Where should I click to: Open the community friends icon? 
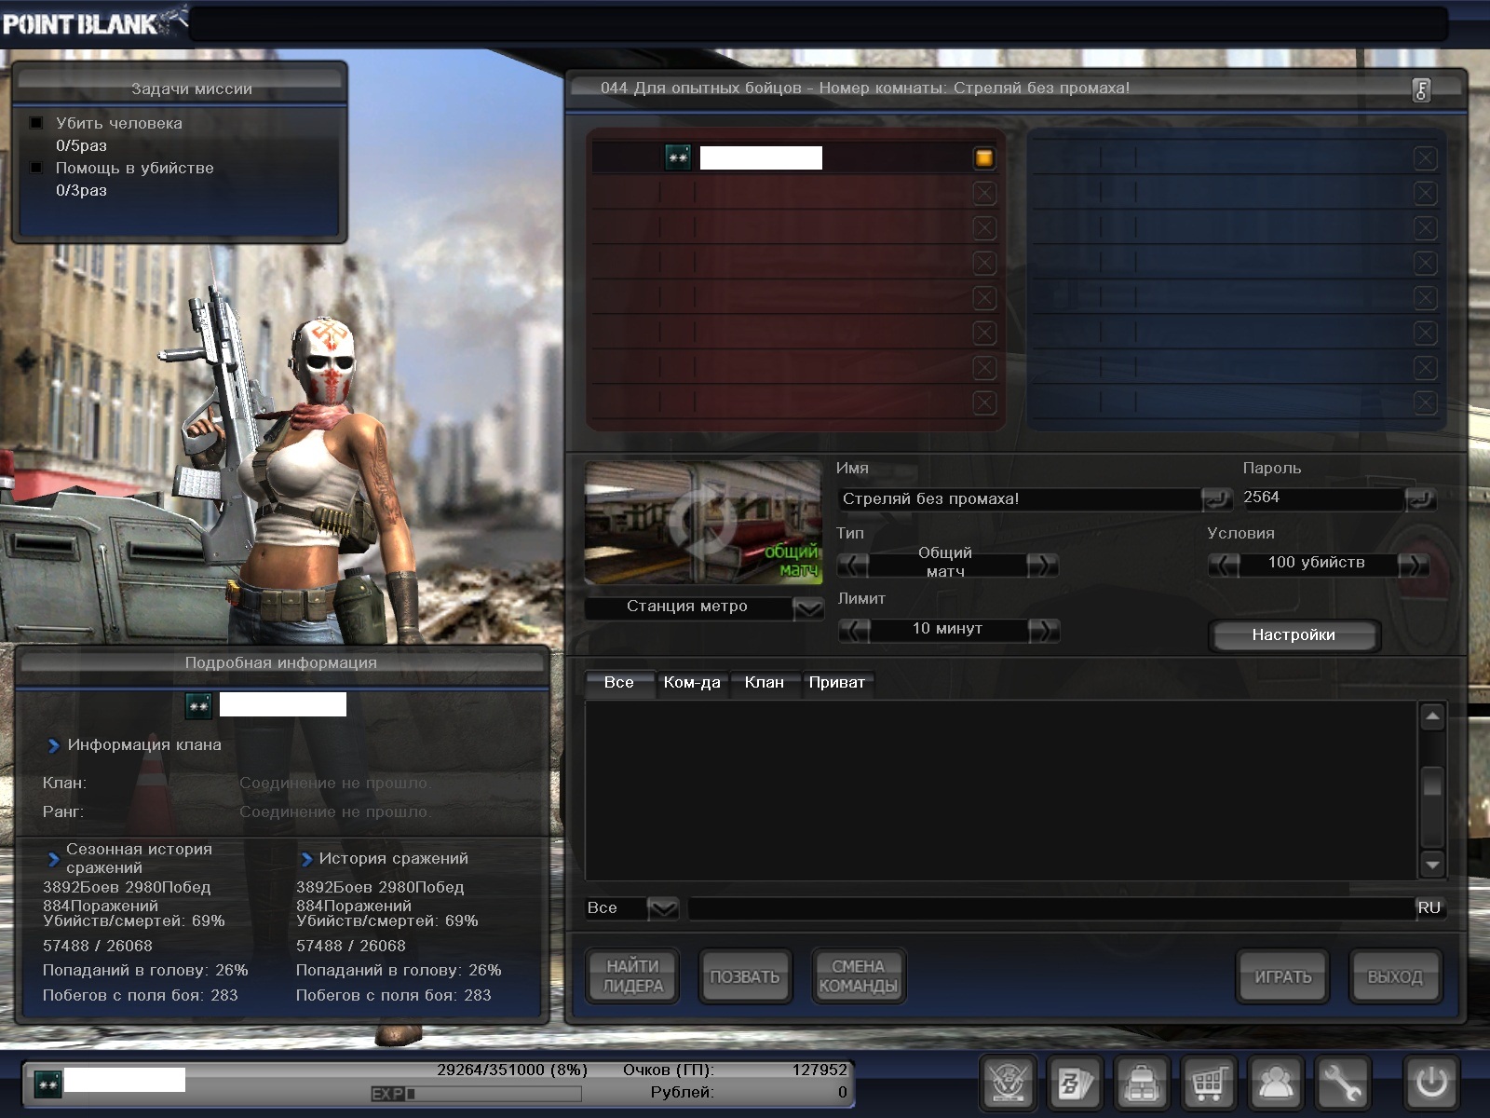click(1275, 1083)
